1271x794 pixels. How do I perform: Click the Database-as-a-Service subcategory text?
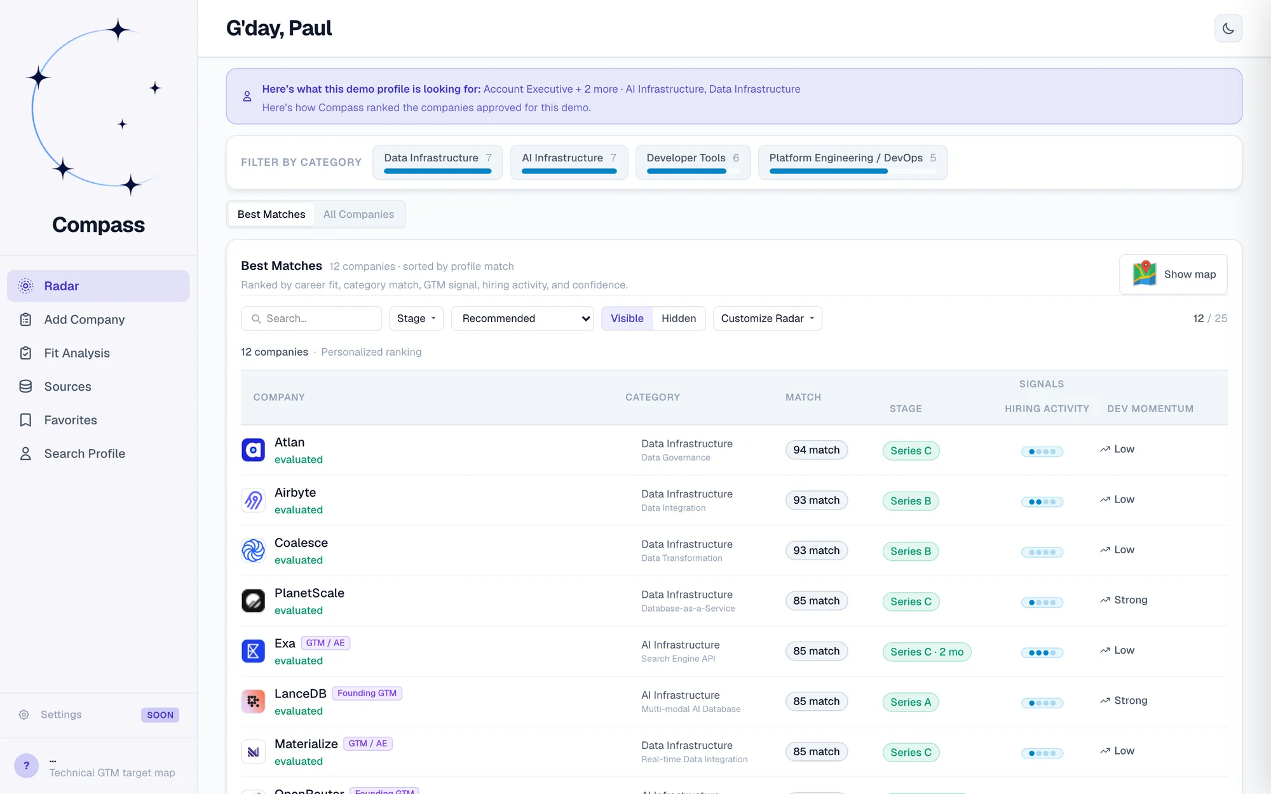pos(688,609)
